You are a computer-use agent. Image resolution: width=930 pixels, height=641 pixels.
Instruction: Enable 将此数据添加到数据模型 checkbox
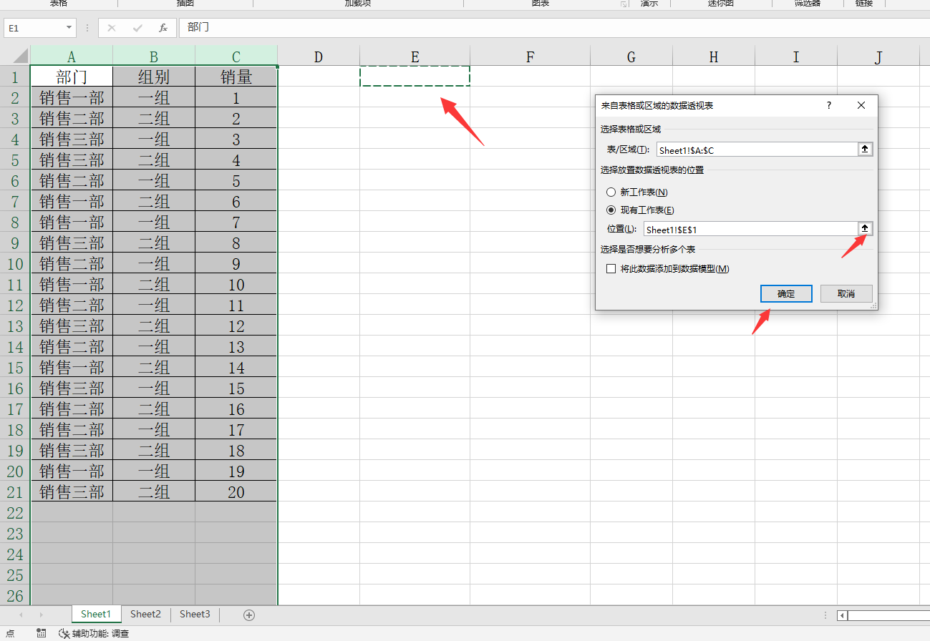611,269
